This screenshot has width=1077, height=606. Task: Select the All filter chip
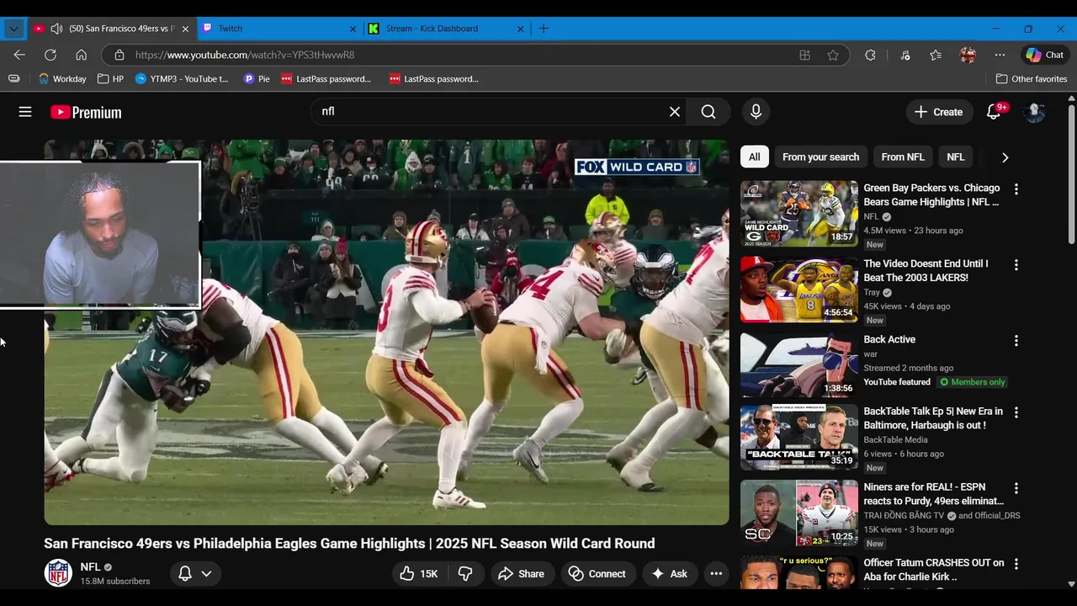point(755,157)
